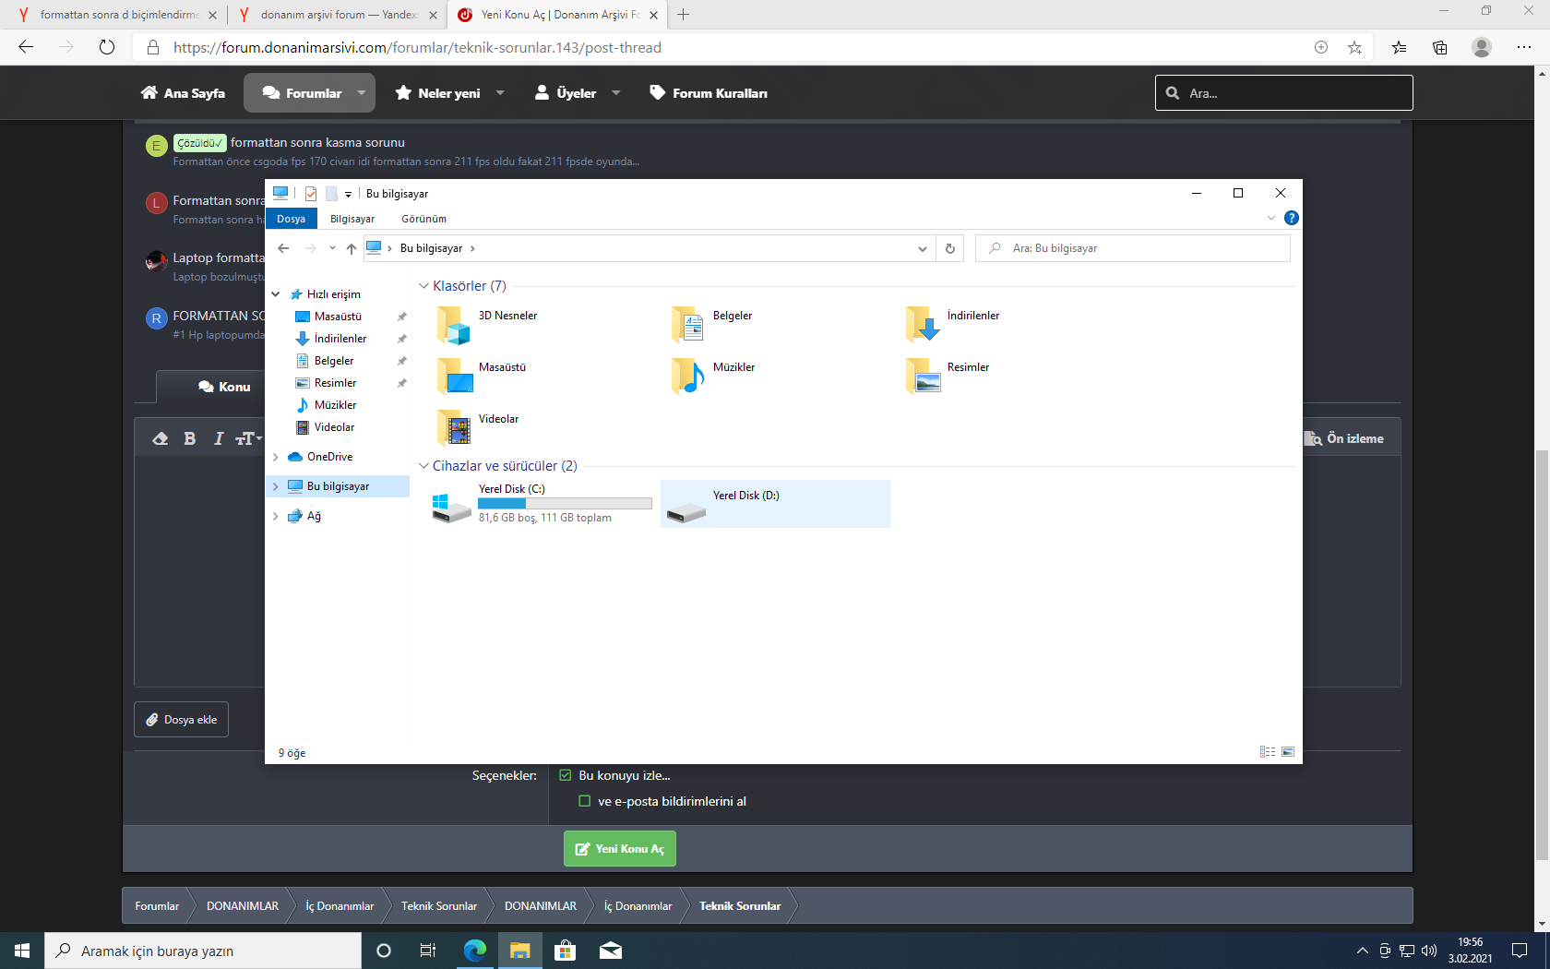The width and height of the screenshot is (1550, 969).
Task: Open the Forumlar dropdown arrow
Action: pyautogui.click(x=362, y=93)
